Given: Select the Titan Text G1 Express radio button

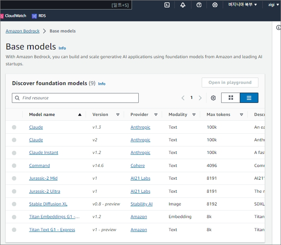Looking at the screenshot, I should click(x=14, y=230).
